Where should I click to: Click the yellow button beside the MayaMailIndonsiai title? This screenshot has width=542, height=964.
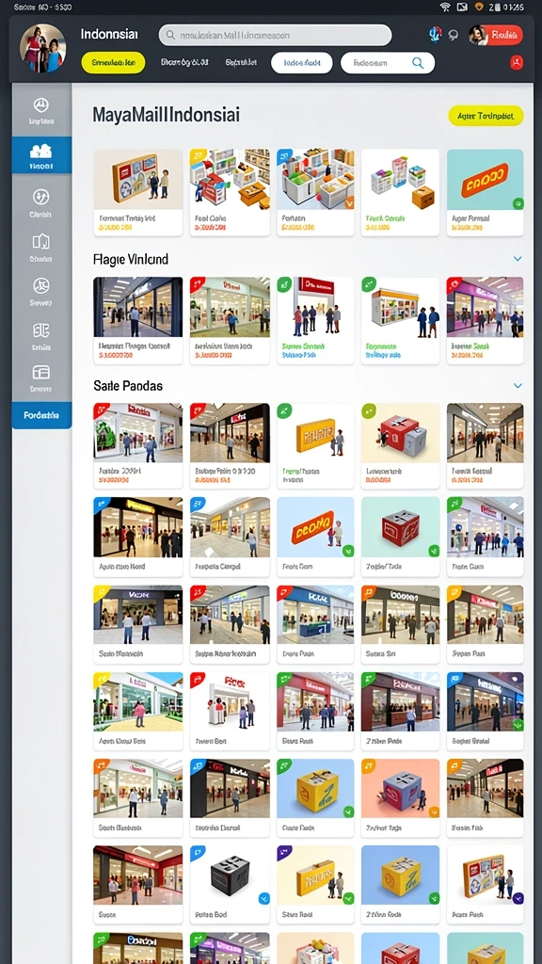coord(486,116)
